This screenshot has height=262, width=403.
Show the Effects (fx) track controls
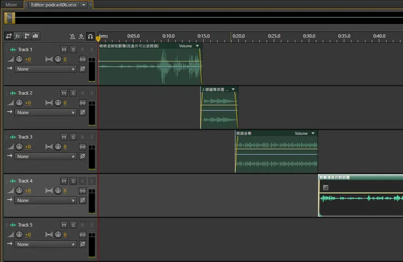click(x=17, y=36)
